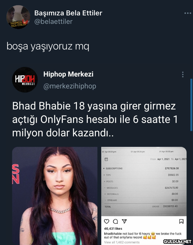193x245 pixels.
Task: Click the GULDUM.NET watermark logo
Action: click(x=177, y=241)
